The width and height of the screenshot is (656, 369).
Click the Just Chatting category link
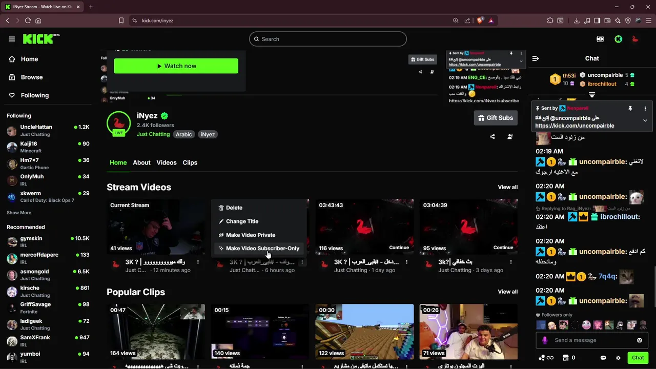(153, 134)
